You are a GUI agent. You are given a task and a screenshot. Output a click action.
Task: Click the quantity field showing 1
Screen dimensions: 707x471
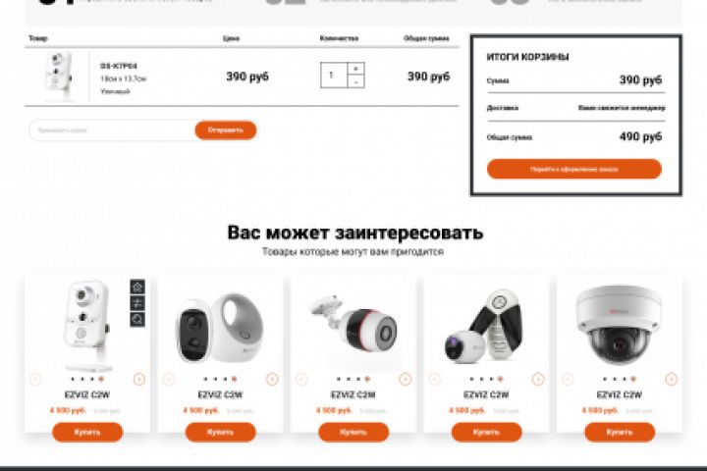[334, 76]
